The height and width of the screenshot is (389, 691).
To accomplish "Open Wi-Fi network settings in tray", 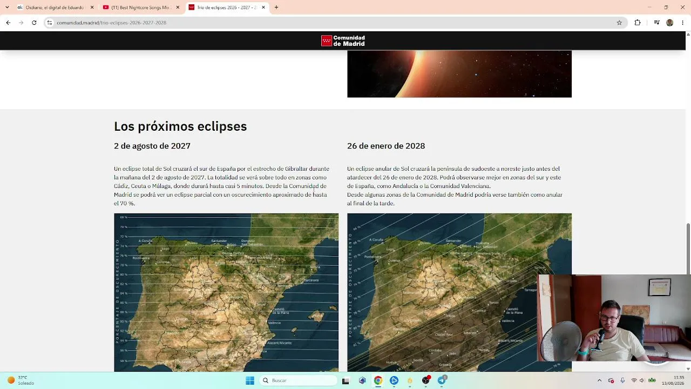I will click(634, 380).
